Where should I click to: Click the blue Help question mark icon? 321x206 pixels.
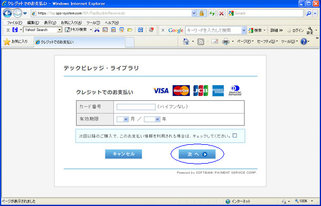(x=304, y=42)
